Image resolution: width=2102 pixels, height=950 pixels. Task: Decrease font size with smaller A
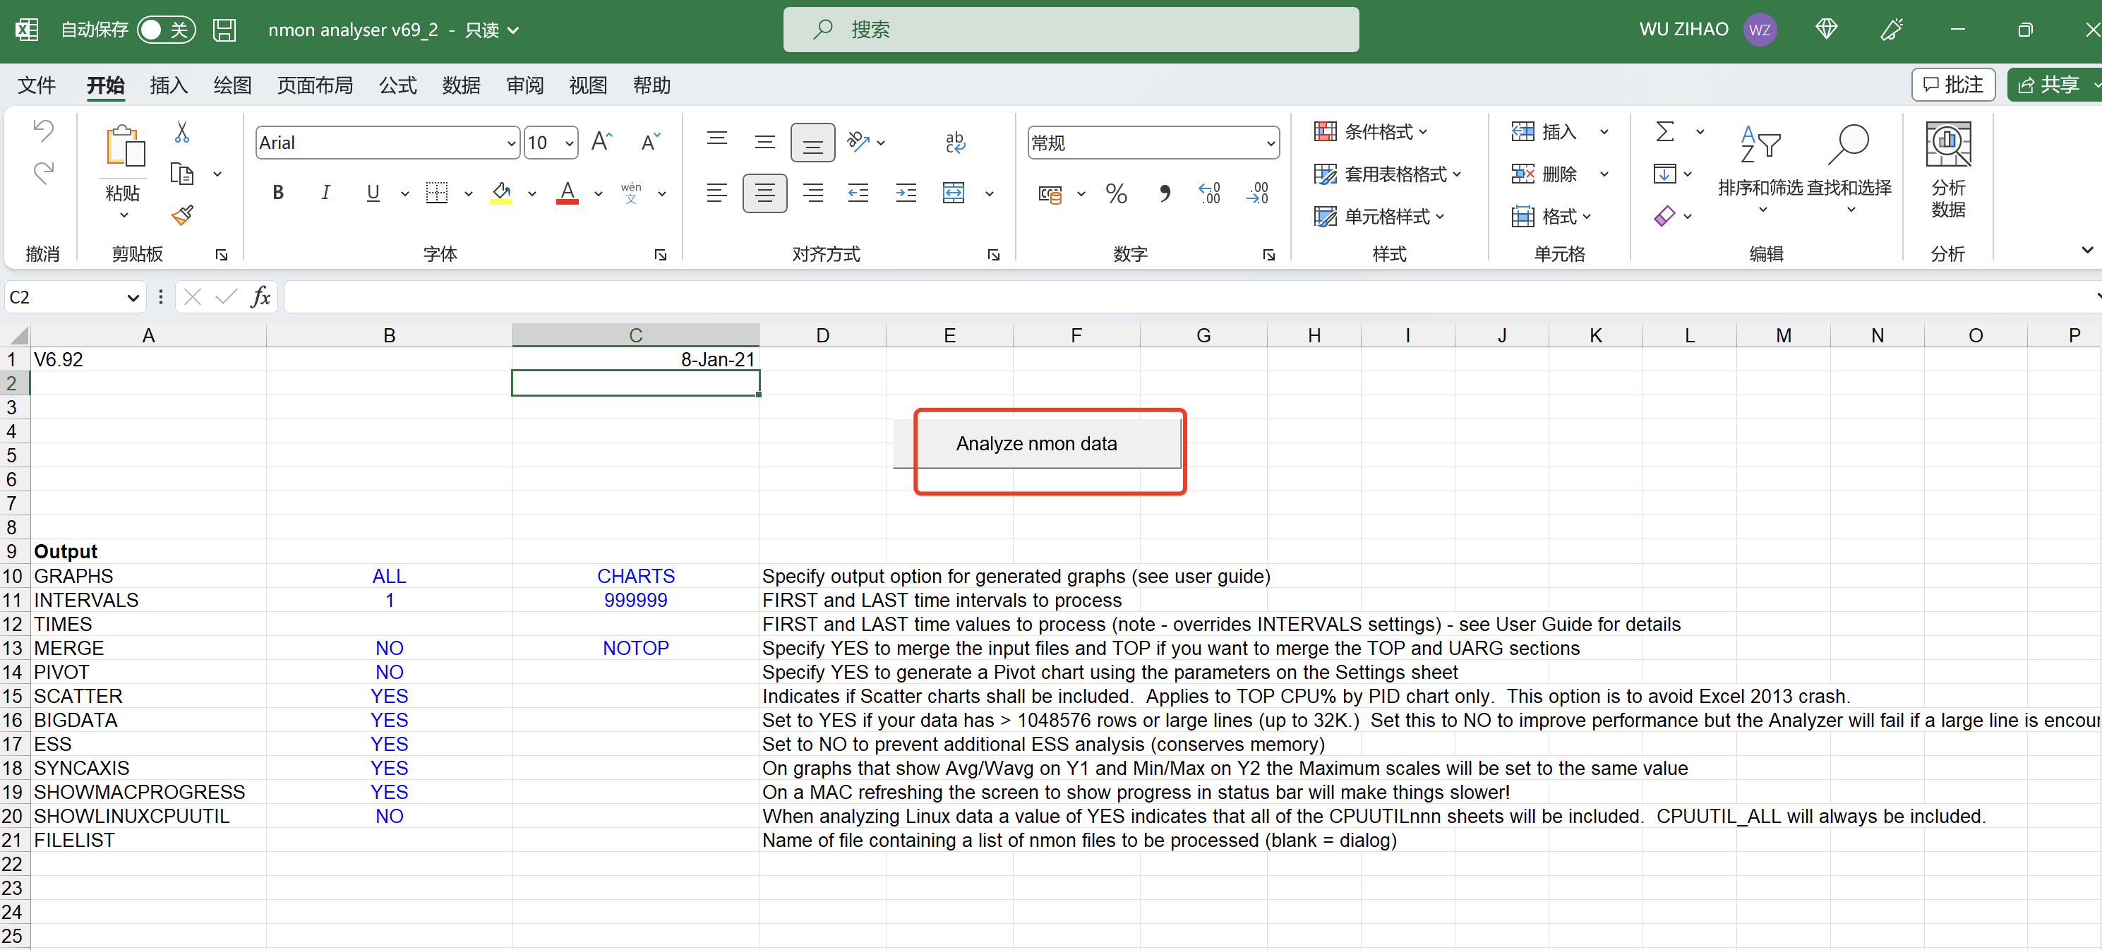[x=649, y=142]
